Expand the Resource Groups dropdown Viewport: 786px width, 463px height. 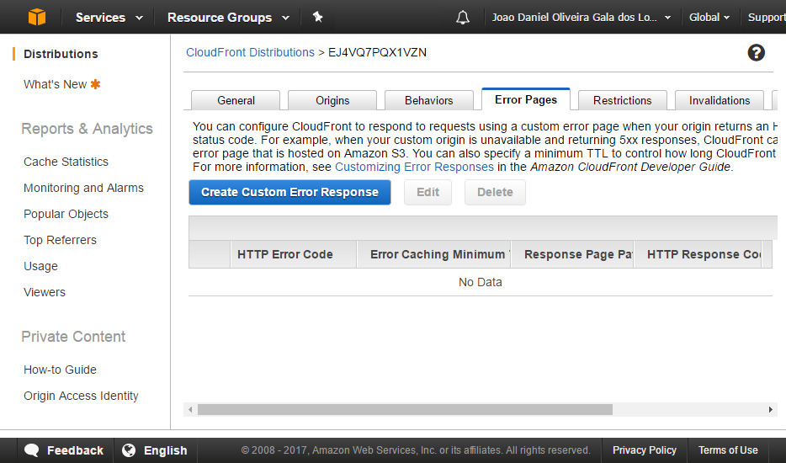(228, 18)
